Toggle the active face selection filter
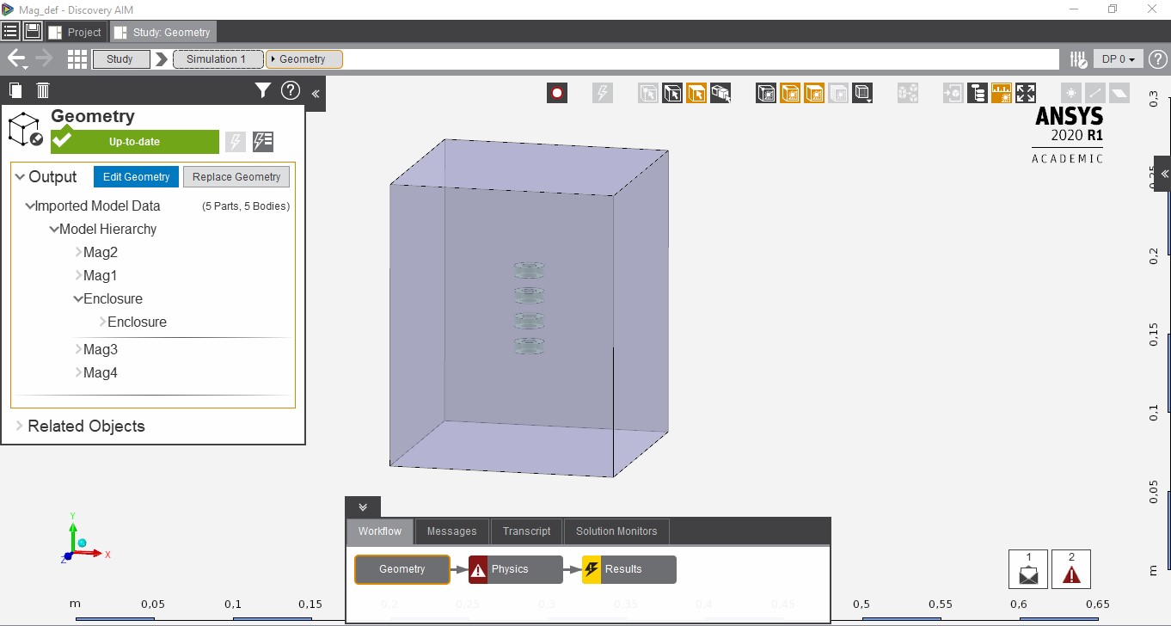 (696, 93)
